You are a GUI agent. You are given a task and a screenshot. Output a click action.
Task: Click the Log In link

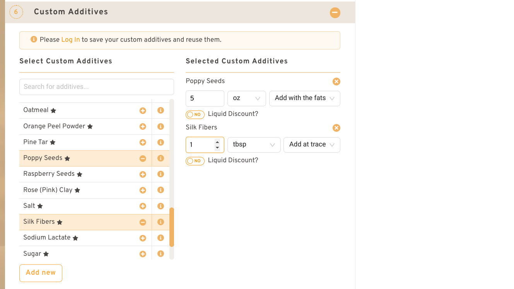coord(70,40)
